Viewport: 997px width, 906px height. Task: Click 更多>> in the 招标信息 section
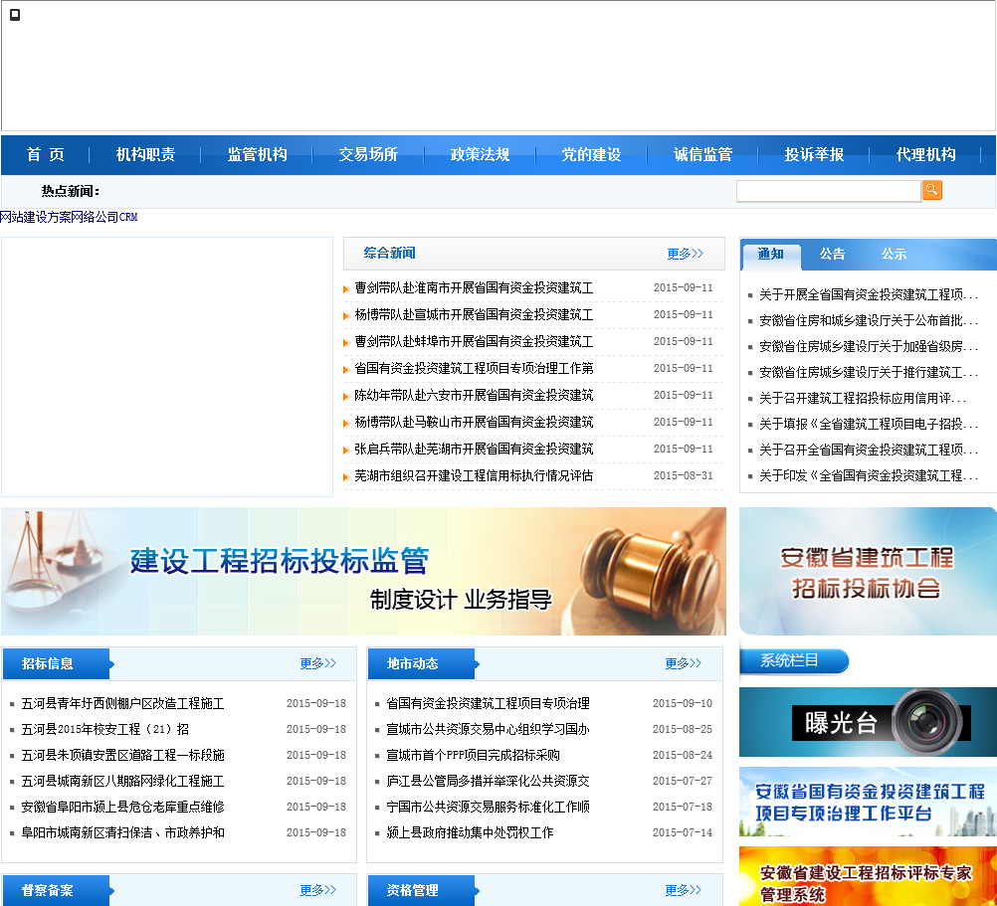point(318,663)
